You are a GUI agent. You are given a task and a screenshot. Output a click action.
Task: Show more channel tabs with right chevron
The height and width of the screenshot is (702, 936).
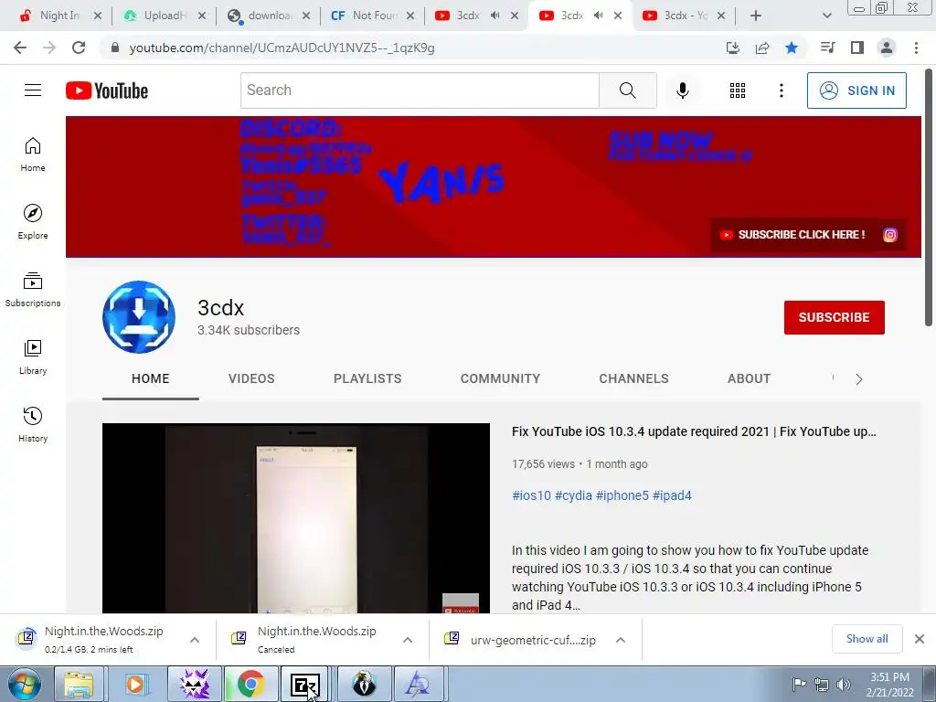tap(859, 379)
